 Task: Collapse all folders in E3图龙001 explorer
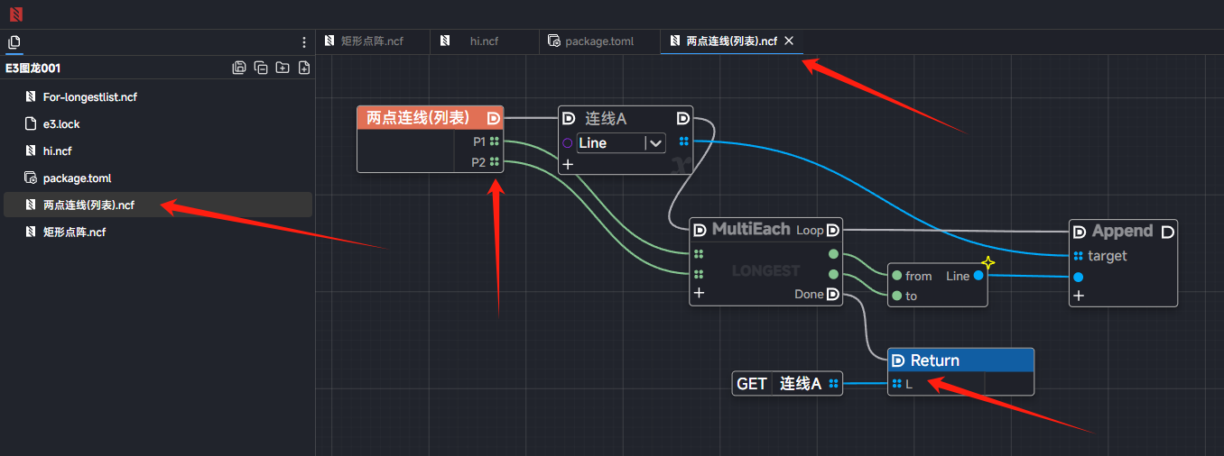pos(261,68)
